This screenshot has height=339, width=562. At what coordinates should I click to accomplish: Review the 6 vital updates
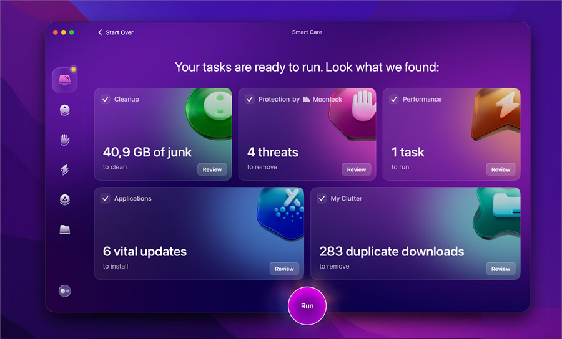point(284,269)
